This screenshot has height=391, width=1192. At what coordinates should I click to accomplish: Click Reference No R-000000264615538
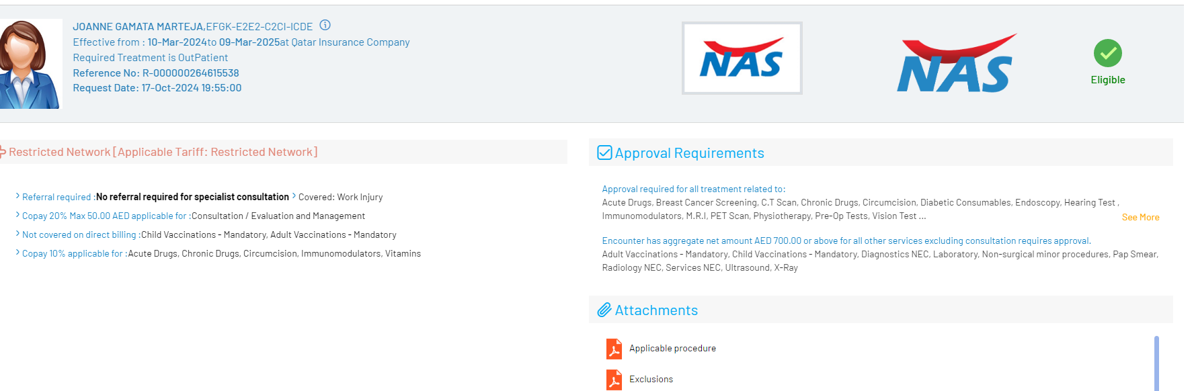point(156,73)
